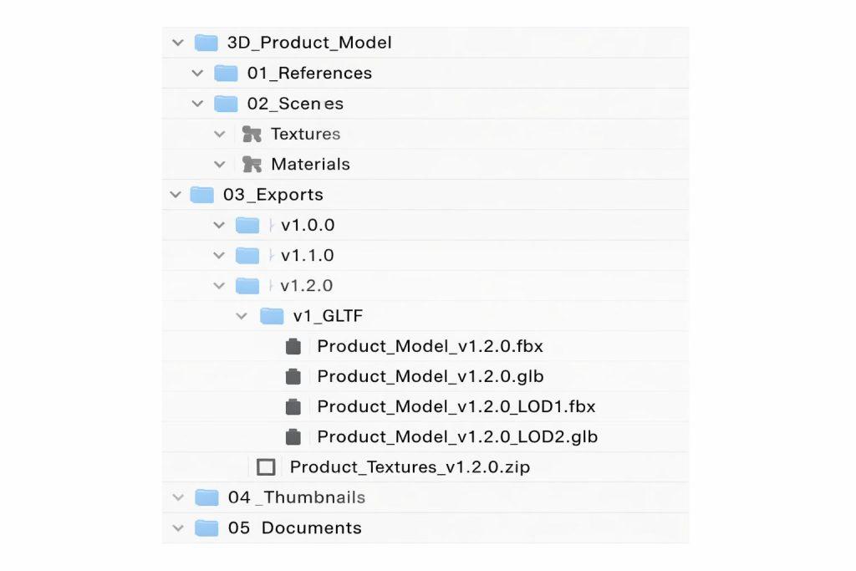Click the Textures puzzle-piece icon
This screenshot has width=856, height=571.
(x=252, y=134)
